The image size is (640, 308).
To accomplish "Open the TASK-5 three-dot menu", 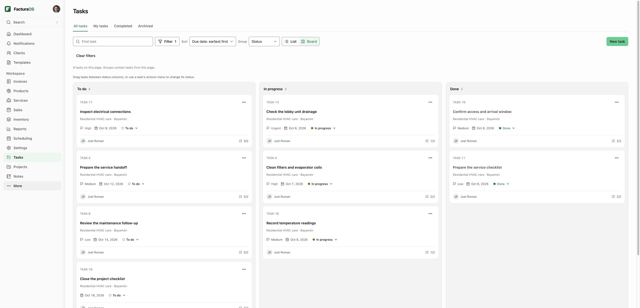I will [244, 158].
